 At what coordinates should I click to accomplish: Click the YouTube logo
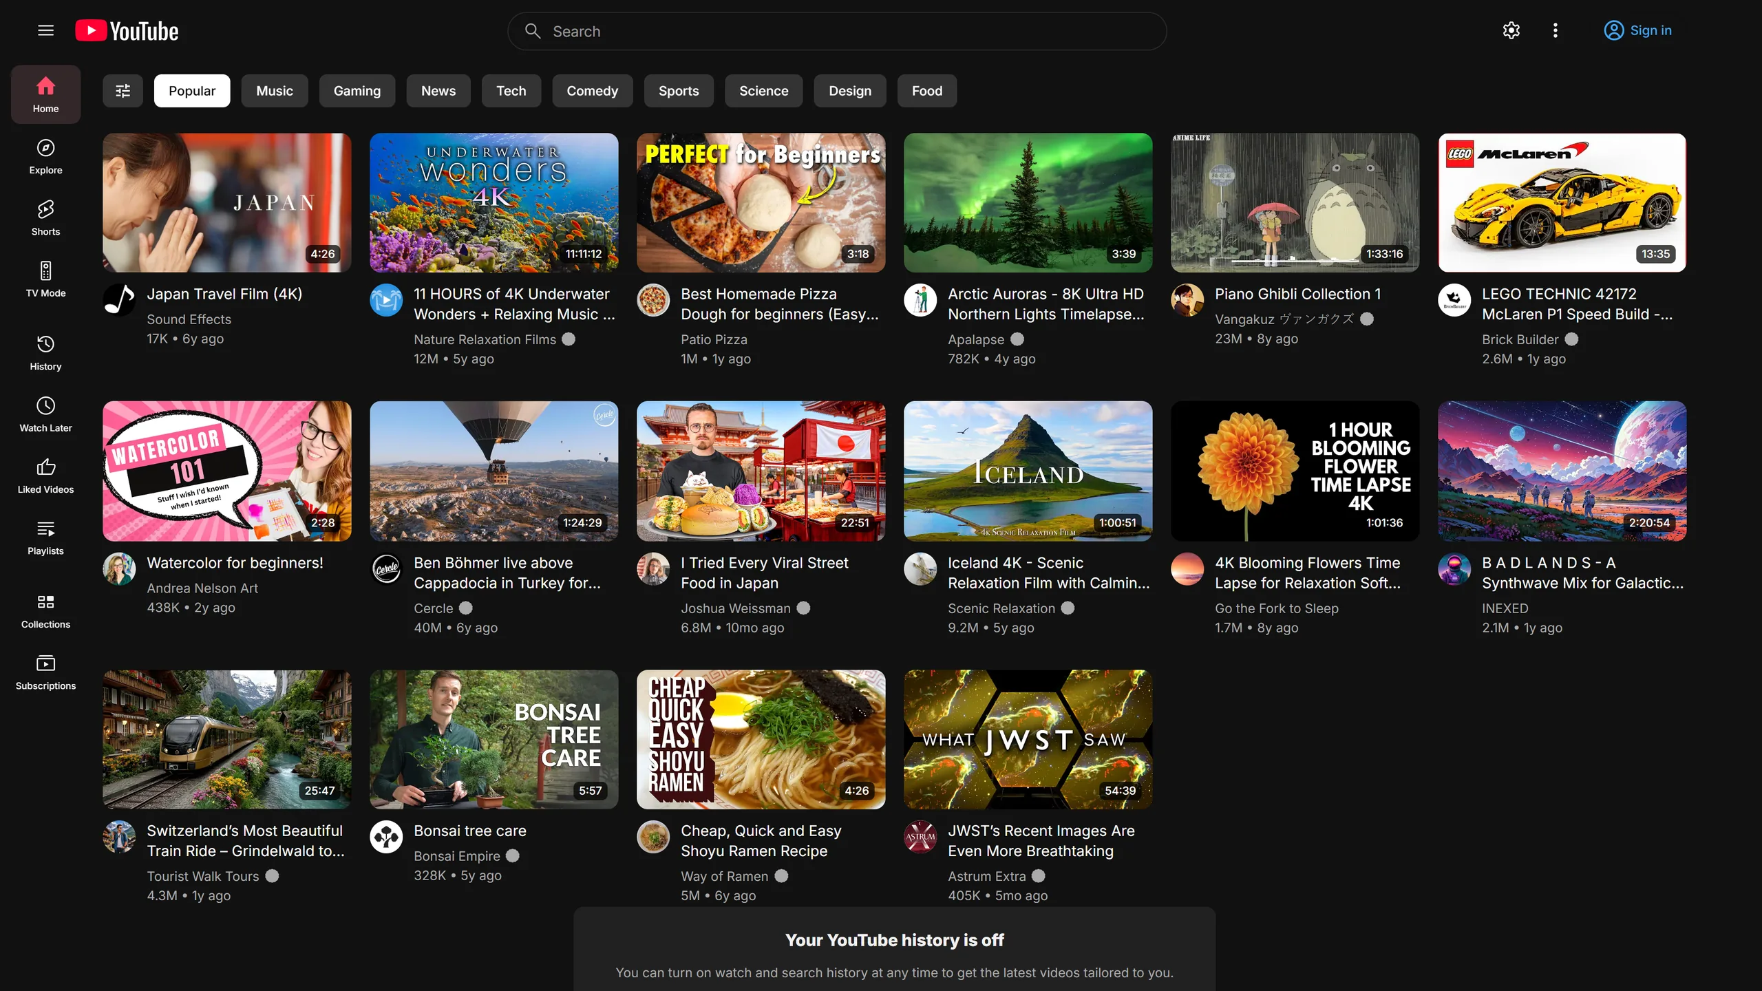[x=127, y=31]
